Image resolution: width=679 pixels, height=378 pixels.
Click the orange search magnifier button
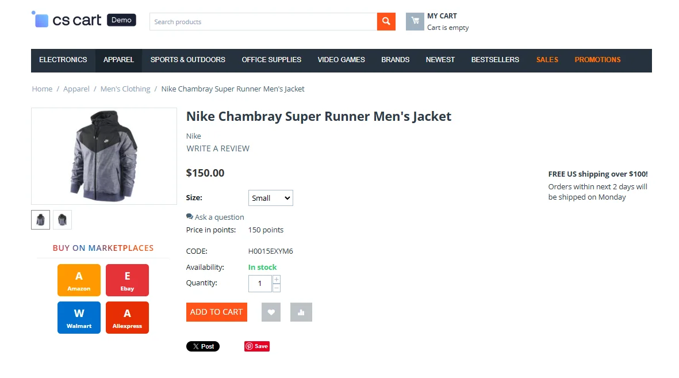tap(386, 22)
